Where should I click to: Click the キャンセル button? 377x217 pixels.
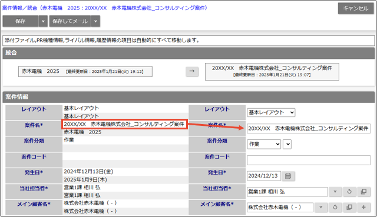tap(356, 8)
